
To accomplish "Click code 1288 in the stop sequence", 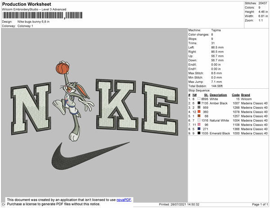I will pos(236,108).
